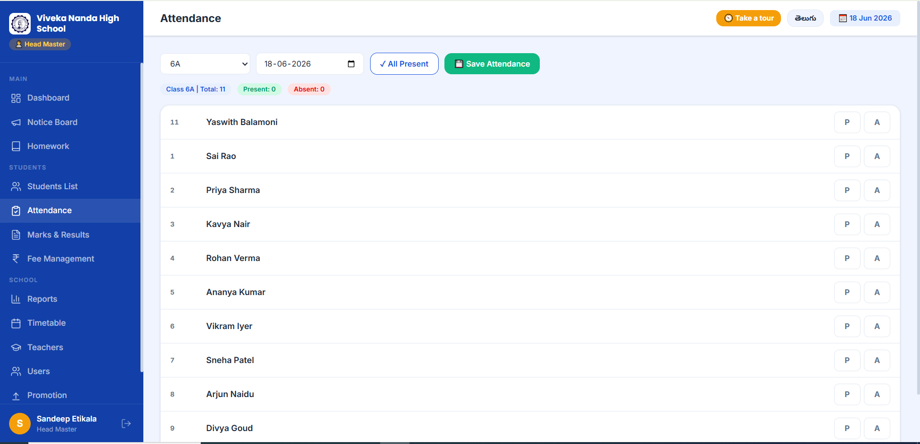Open the Timetable page

click(x=70, y=323)
